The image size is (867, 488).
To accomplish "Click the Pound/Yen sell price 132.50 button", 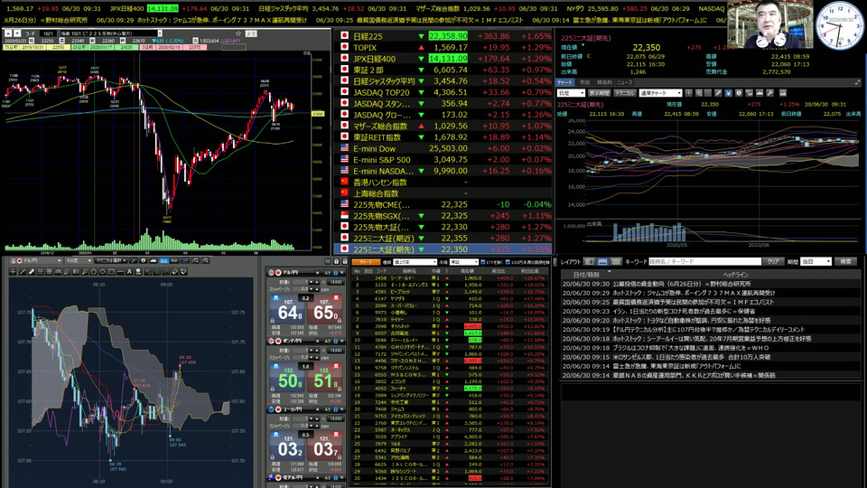I will coord(286,378).
